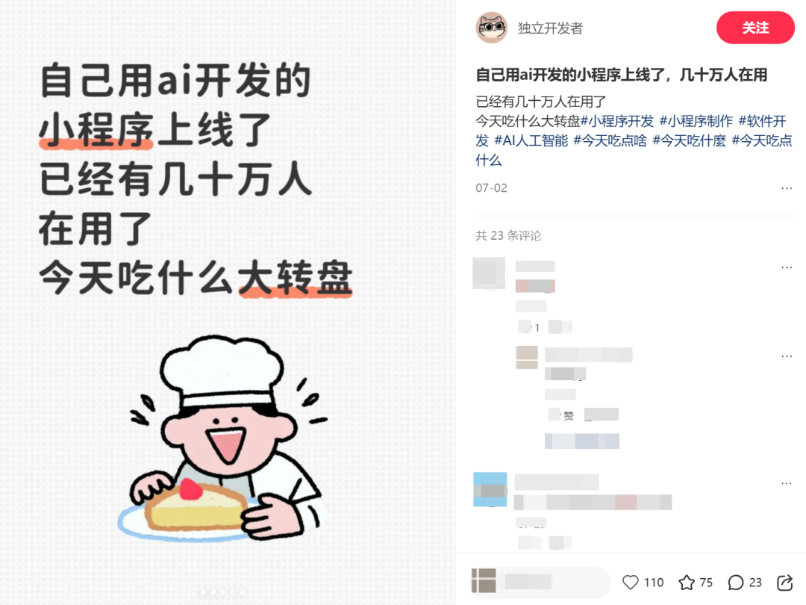Follow the author with the red 关注 button
Viewport: 806px width, 605px height.
tap(755, 28)
